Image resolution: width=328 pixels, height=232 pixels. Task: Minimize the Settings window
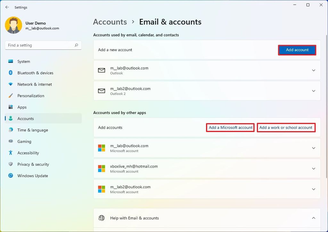pyautogui.click(x=295, y=5)
